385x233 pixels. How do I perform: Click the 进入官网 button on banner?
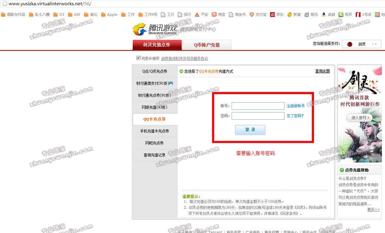click(359, 117)
